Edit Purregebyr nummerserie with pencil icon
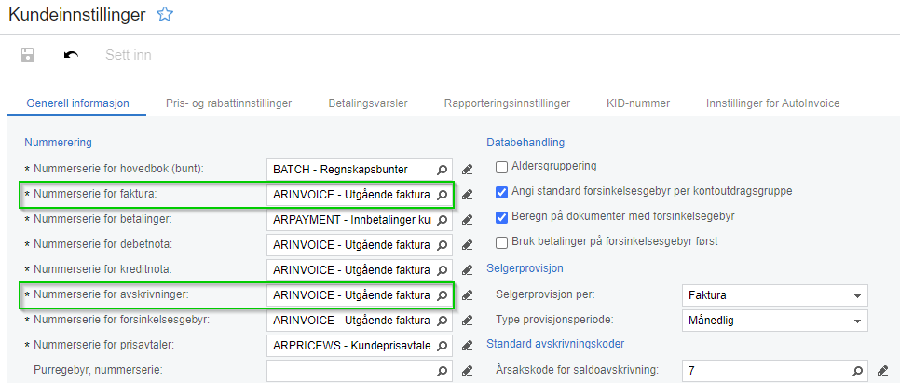Screen dimensions: 900x383 [467, 370]
